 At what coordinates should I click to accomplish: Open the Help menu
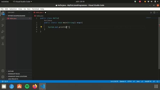(x=42, y=9)
